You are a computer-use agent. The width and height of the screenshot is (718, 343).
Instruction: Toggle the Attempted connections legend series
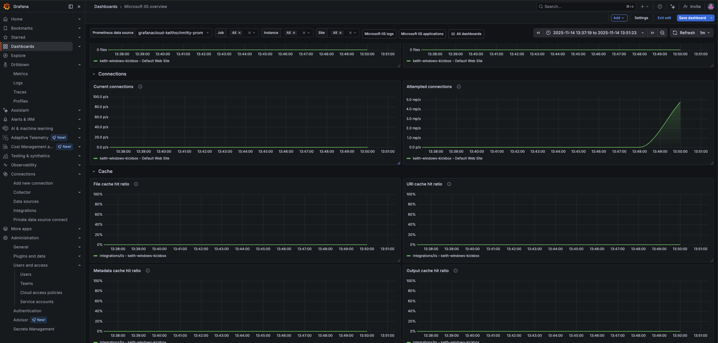447,158
